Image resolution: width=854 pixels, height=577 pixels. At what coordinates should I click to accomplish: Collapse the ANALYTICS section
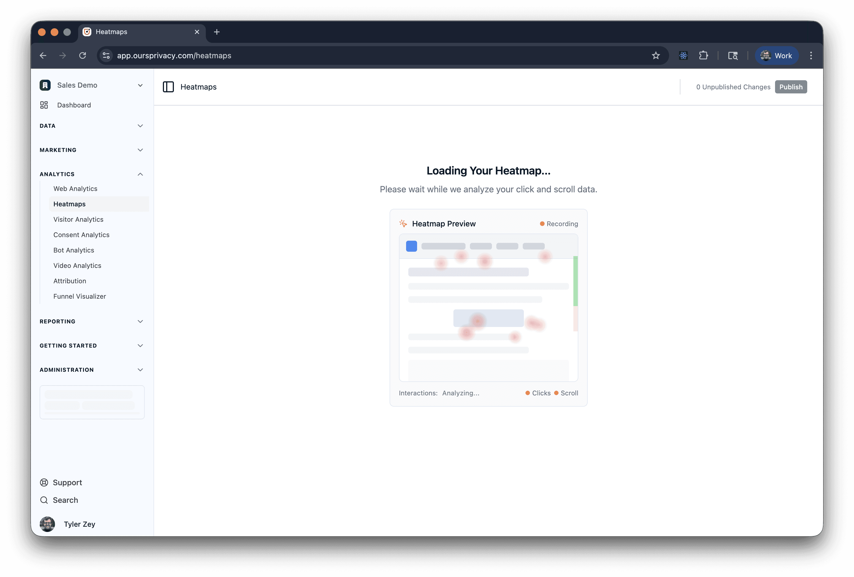[140, 174]
